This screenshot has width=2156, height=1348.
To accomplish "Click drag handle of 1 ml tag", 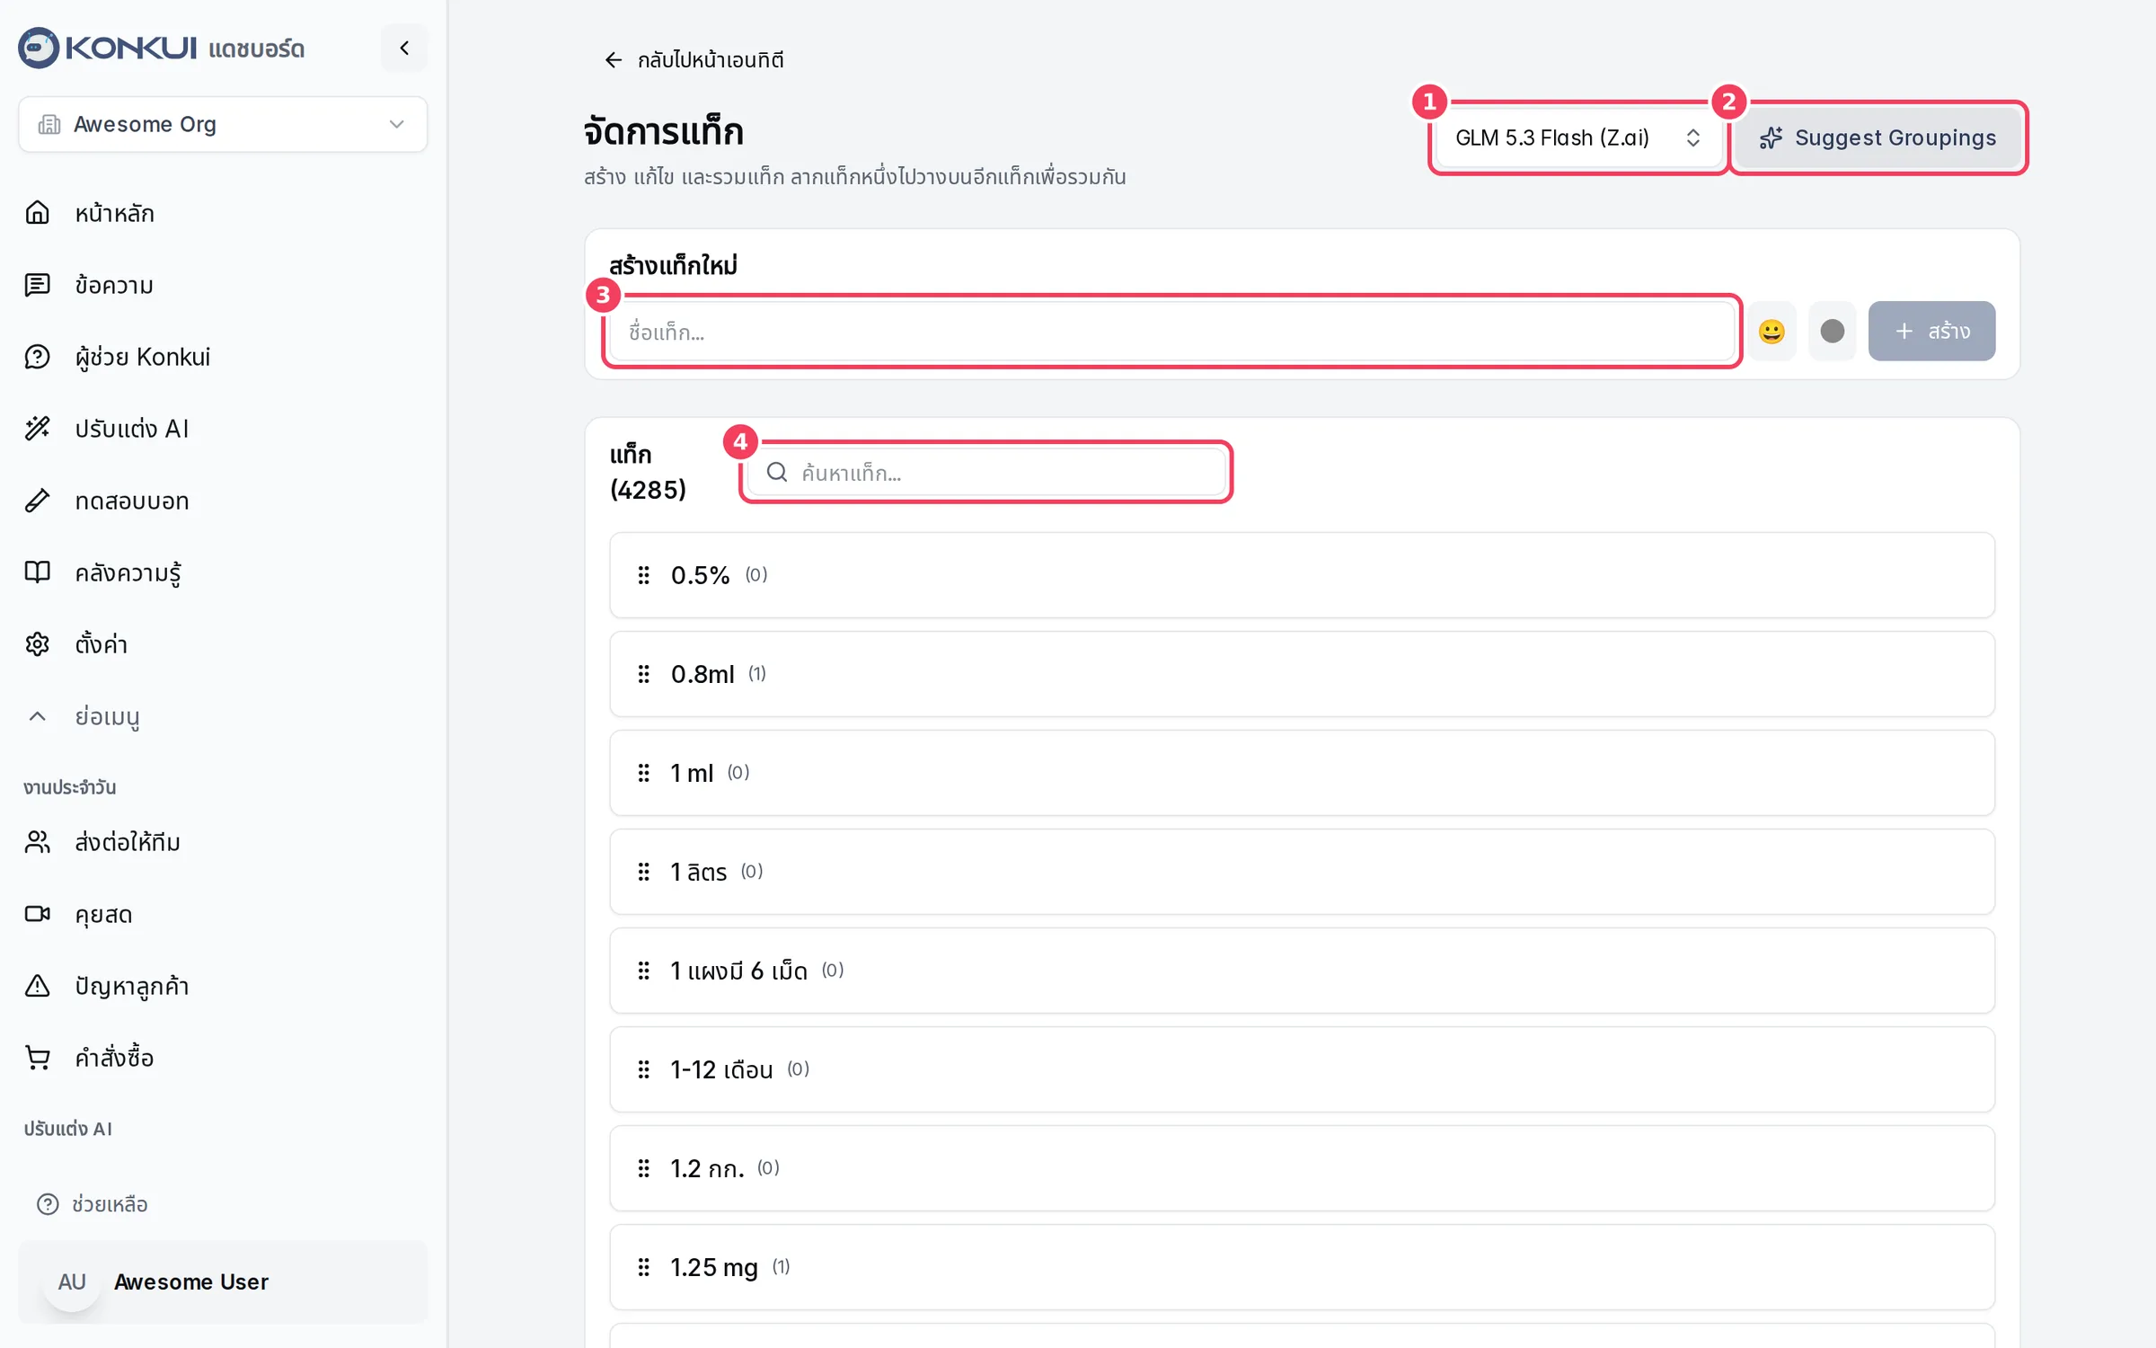I will (x=643, y=773).
